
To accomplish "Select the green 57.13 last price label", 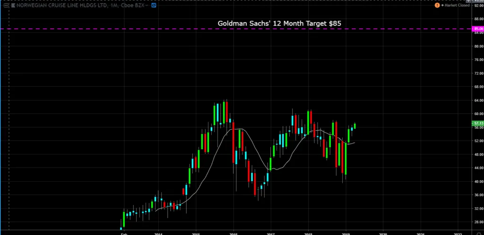I will (x=478, y=123).
